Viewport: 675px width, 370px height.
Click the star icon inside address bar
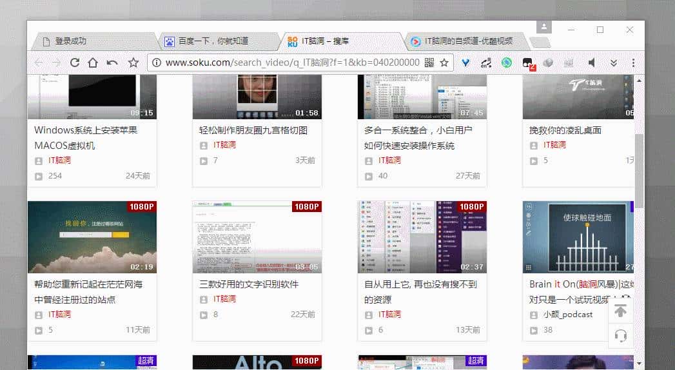point(444,63)
